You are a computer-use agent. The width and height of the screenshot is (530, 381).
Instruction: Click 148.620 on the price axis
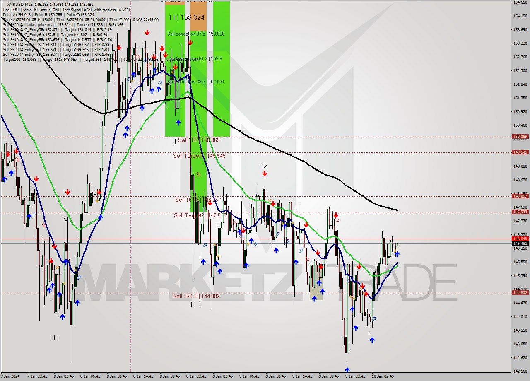click(520, 180)
